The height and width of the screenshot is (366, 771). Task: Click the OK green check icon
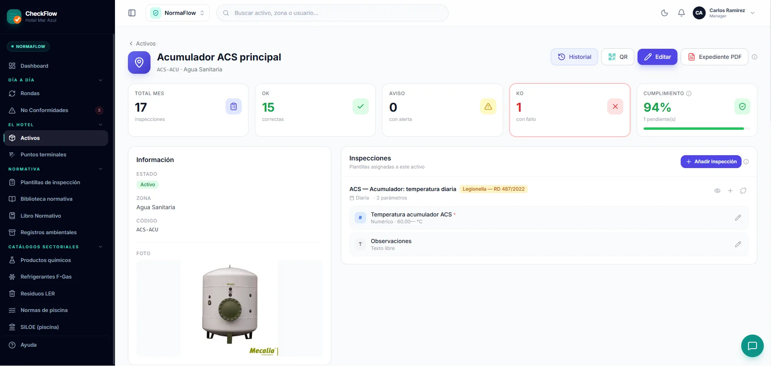(361, 106)
